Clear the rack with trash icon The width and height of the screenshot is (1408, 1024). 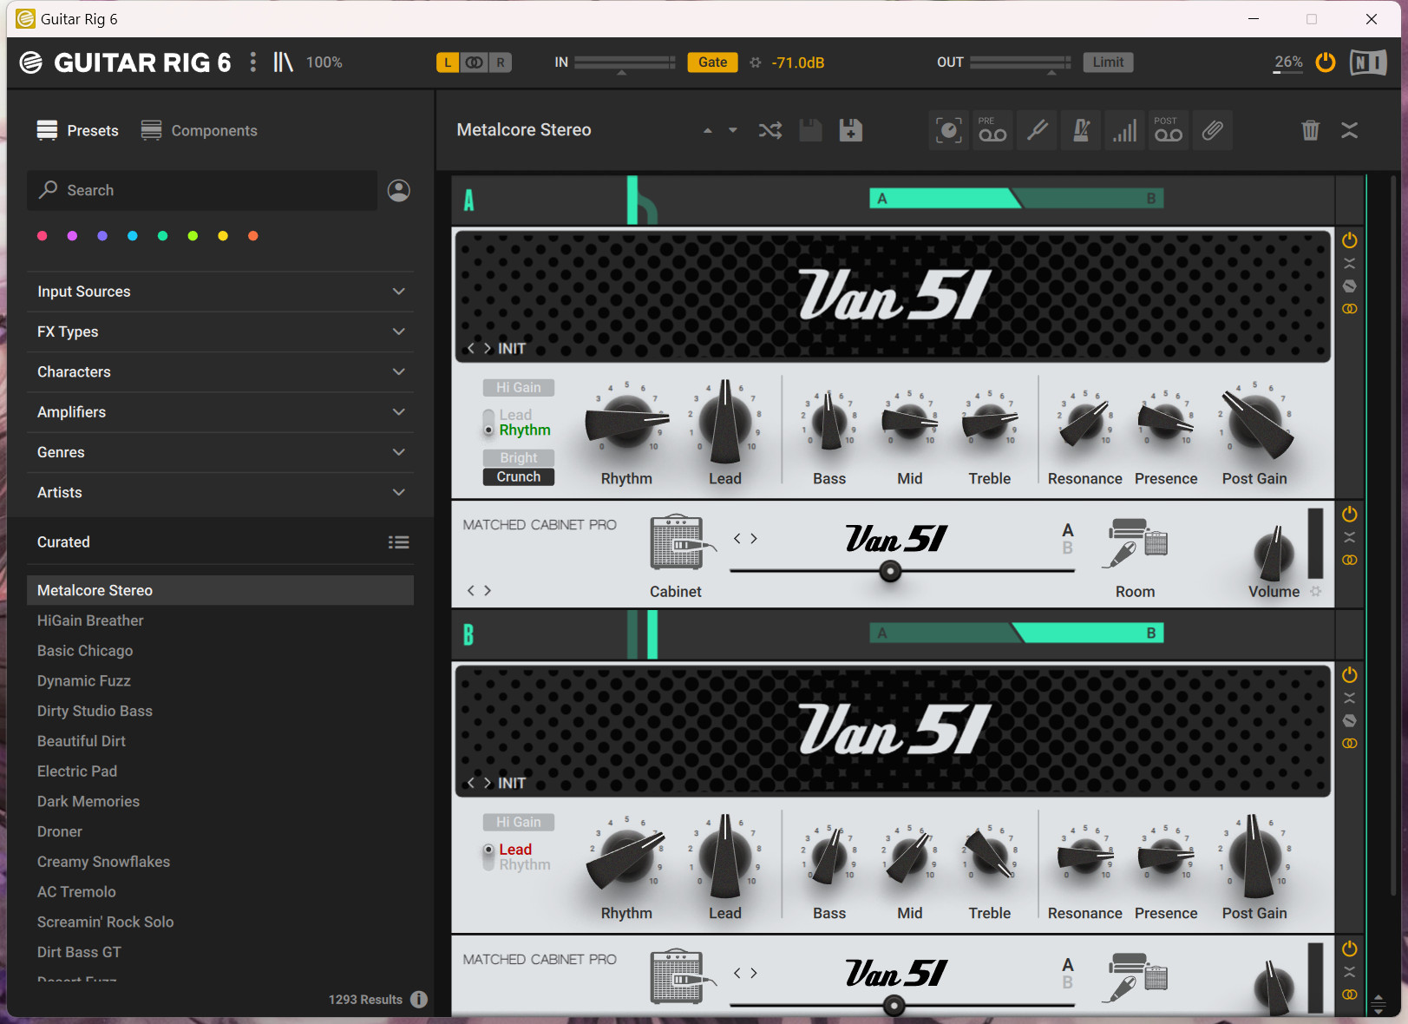(1310, 130)
